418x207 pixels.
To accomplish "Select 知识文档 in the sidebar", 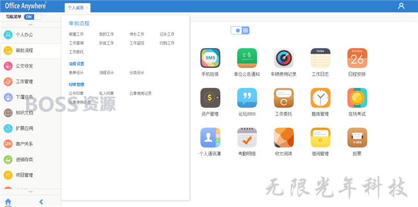I will pyautogui.click(x=31, y=113).
